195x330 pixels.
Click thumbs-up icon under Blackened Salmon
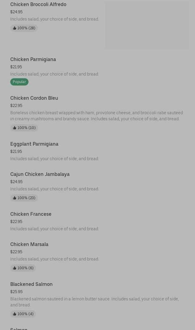point(15,314)
